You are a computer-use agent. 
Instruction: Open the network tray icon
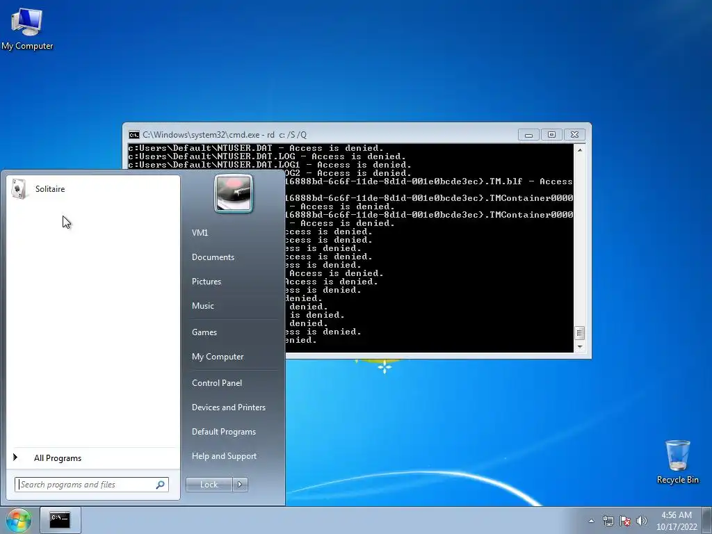[608, 521]
